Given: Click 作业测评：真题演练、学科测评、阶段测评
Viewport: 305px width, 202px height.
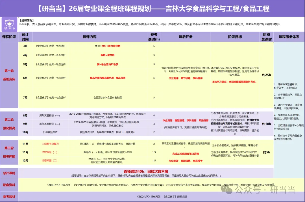Looking at the screenshot, I should (186, 121).
